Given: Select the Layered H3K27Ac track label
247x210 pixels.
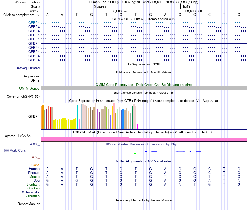Looking at the screenshot, I should click(17, 136).
